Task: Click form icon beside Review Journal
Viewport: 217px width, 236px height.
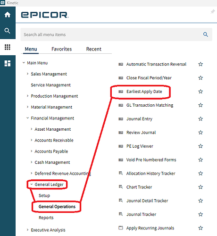Action: (121, 133)
